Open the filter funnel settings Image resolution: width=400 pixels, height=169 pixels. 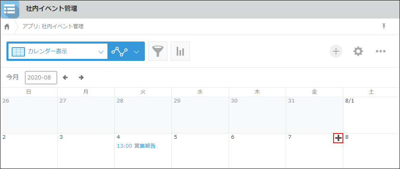tap(158, 51)
